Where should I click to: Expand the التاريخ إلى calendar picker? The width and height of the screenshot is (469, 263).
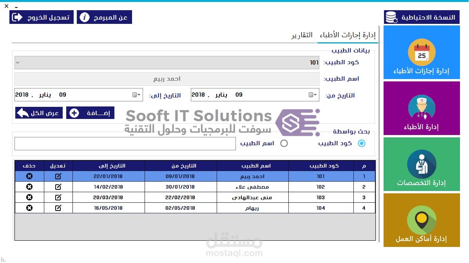(137, 95)
